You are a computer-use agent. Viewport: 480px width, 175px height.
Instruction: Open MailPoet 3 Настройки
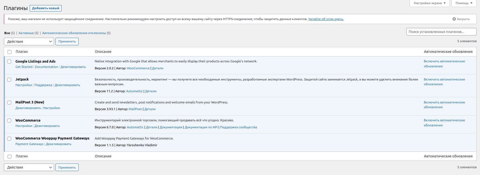point(52,108)
